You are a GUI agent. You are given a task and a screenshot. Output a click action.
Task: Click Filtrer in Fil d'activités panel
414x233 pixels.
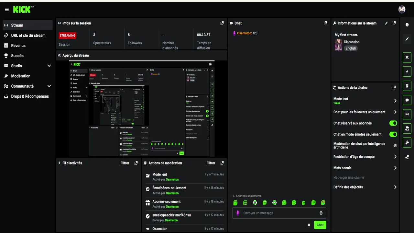point(125,163)
